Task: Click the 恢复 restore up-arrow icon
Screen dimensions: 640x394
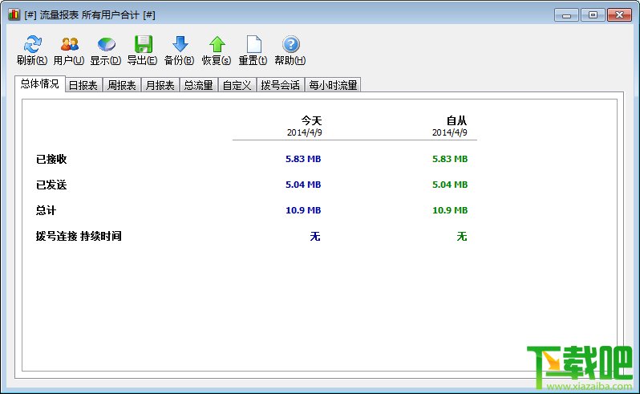Action: tap(217, 44)
